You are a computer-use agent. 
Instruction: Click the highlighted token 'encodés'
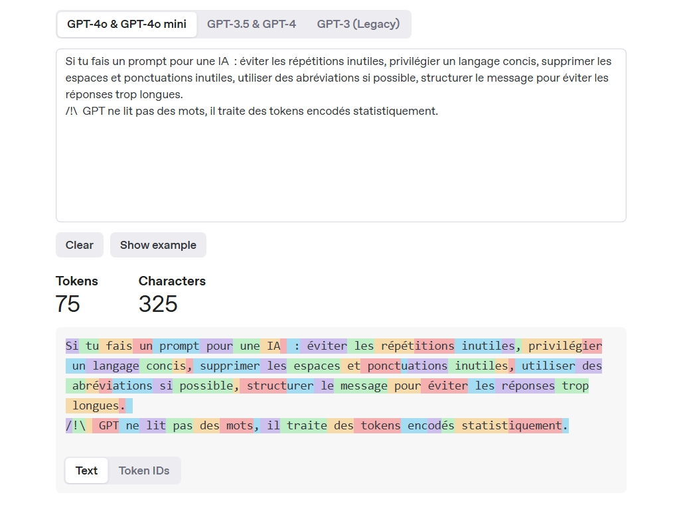(429, 425)
